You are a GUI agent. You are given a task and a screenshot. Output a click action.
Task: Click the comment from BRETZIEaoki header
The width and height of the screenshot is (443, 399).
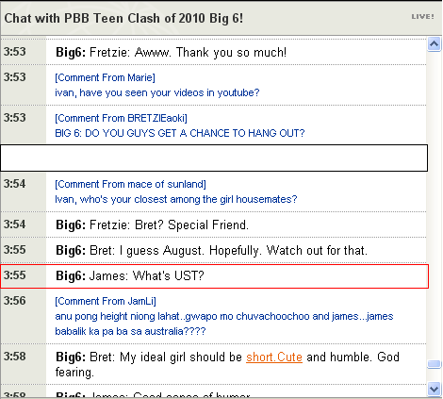pyautogui.click(x=121, y=118)
